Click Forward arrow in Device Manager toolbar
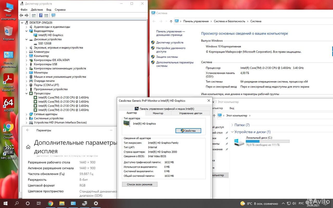The image size is (333, 208). click(x=26, y=15)
